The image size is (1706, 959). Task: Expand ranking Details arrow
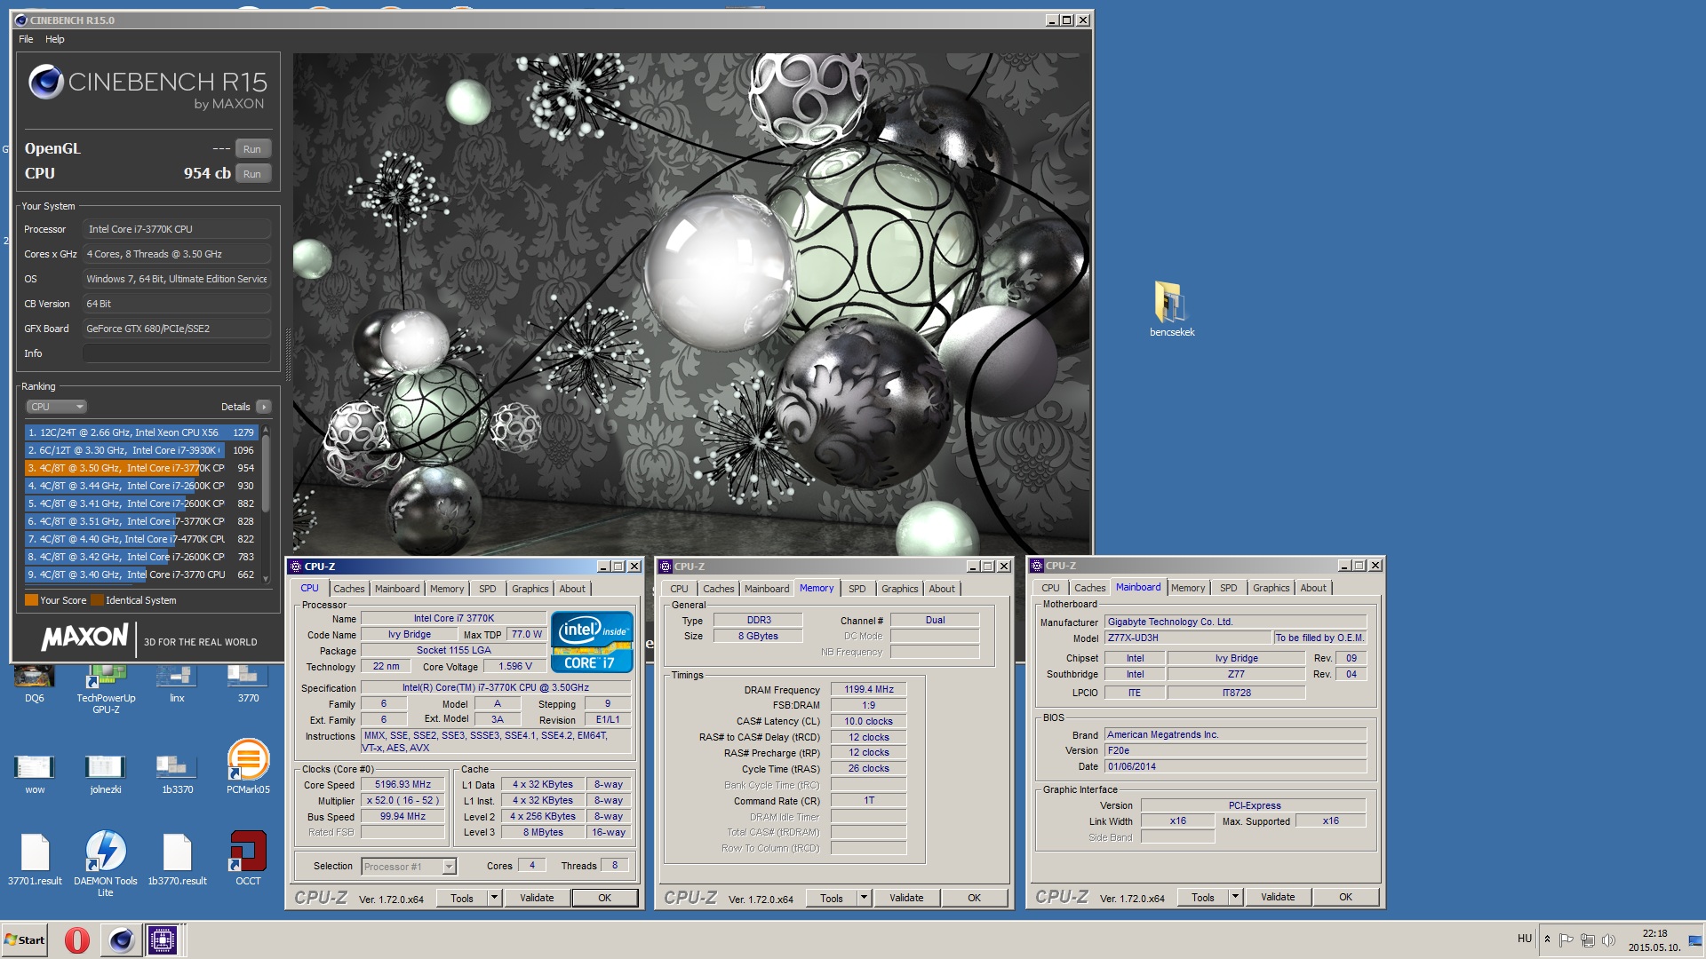pyautogui.click(x=263, y=407)
